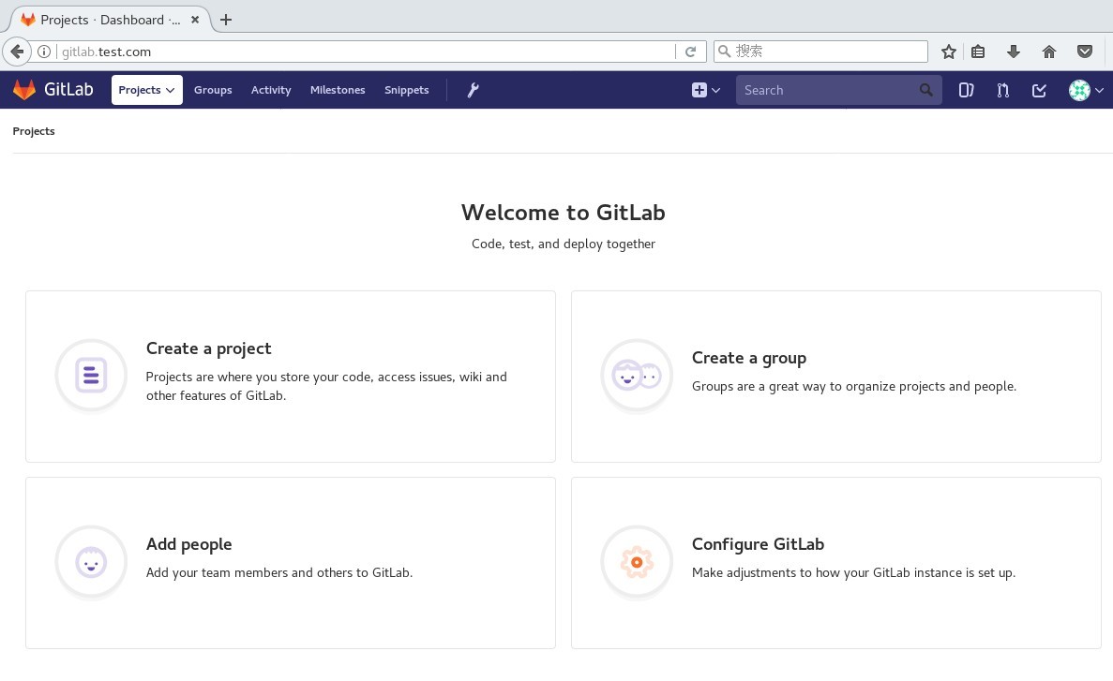Open the merge requests icon
This screenshot has height=681, width=1113.
click(1002, 90)
